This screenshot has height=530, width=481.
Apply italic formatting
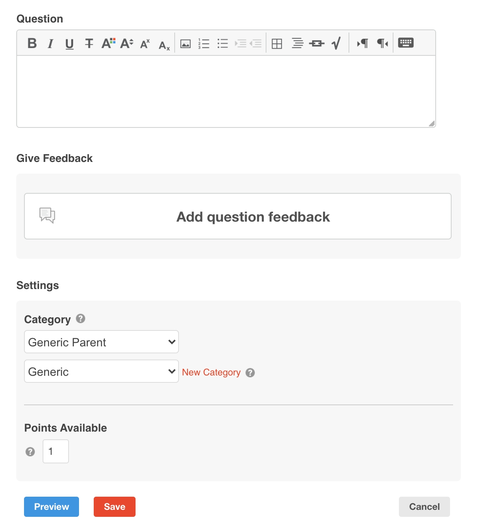coord(50,44)
